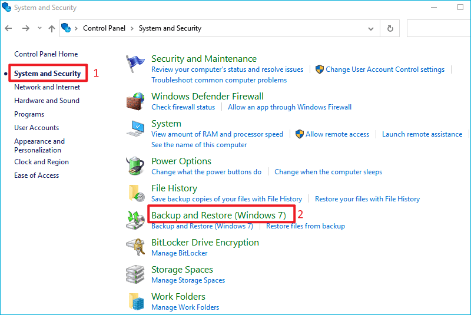Click the System and Security breadcrumb
Image resolution: width=471 pixels, height=315 pixels.
pyautogui.click(x=170, y=28)
